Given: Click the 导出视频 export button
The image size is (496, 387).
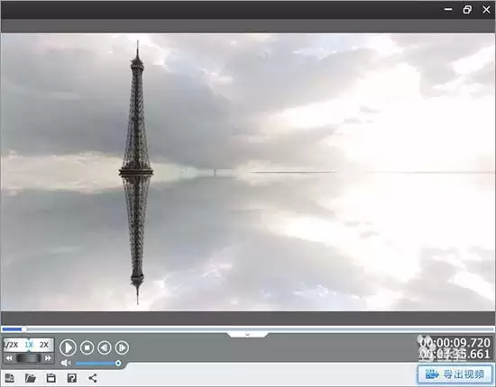Looking at the screenshot, I should click(455, 374).
